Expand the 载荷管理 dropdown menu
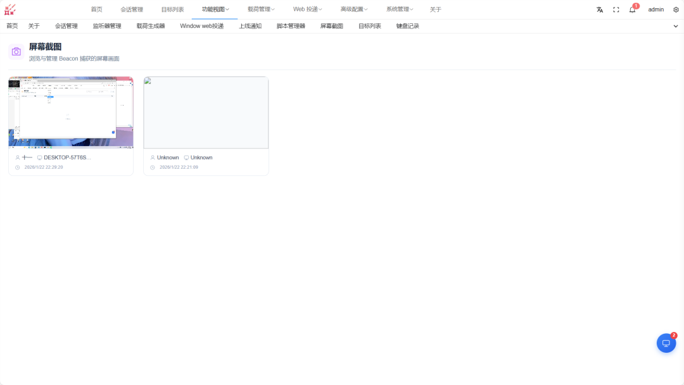684x385 pixels. click(x=261, y=9)
